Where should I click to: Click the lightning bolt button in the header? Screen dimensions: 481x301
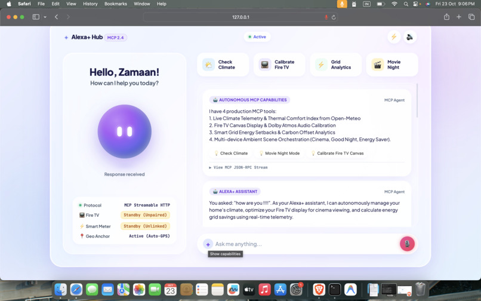(394, 37)
